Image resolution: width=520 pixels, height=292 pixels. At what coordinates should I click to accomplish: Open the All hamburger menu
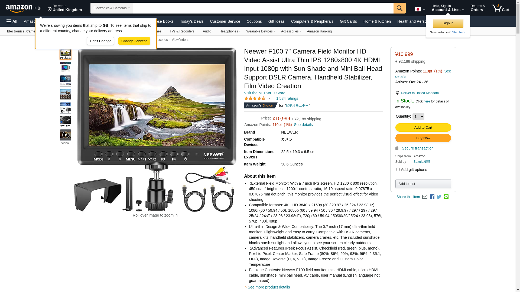click(12, 21)
